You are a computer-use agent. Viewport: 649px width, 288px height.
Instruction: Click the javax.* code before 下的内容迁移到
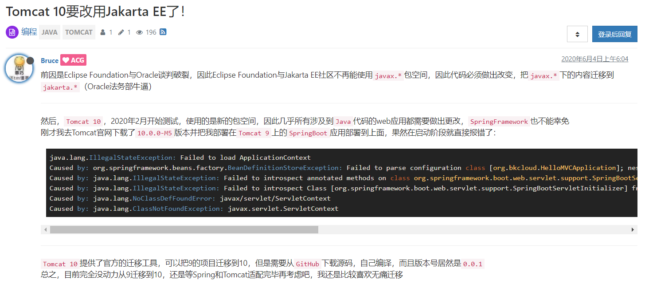[543, 75]
